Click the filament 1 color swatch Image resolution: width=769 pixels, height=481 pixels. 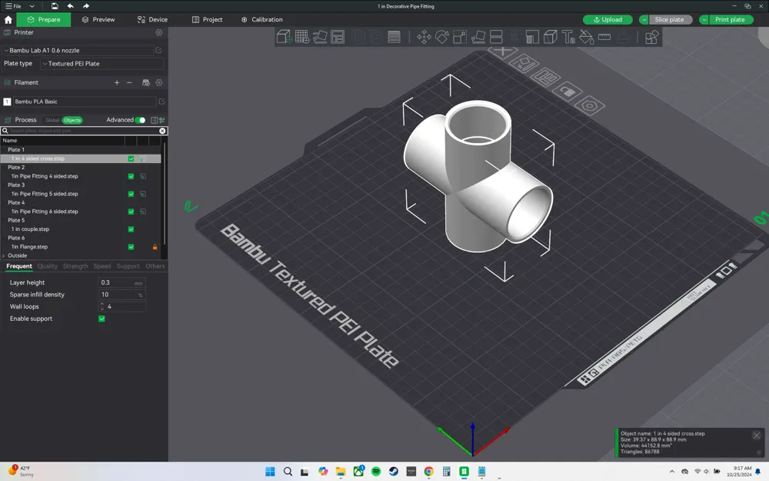(x=7, y=101)
